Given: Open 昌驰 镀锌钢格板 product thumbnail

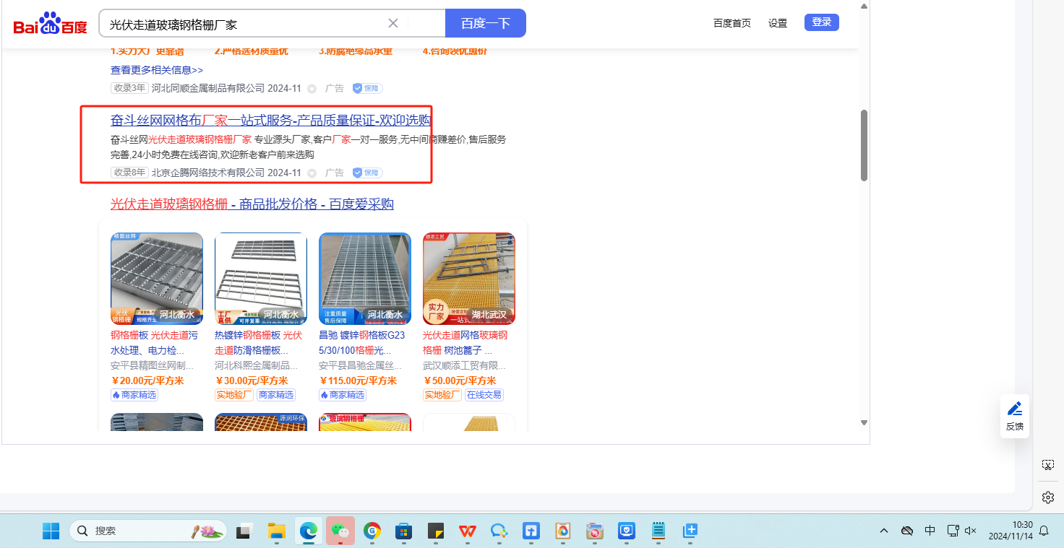Looking at the screenshot, I should 365,279.
